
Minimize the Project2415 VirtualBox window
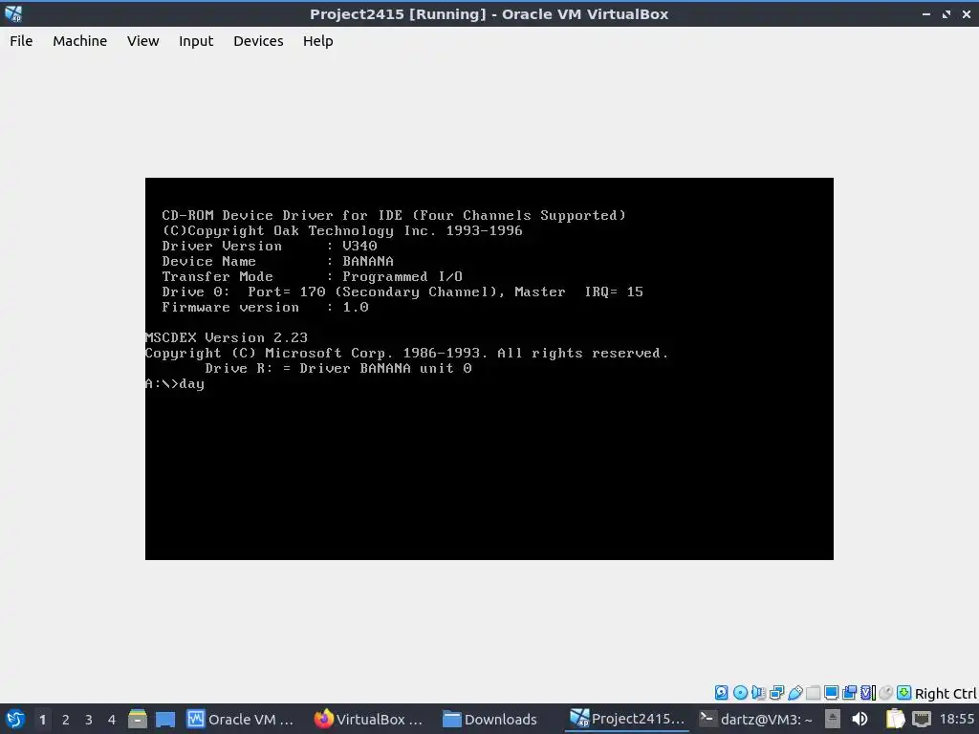(x=926, y=13)
